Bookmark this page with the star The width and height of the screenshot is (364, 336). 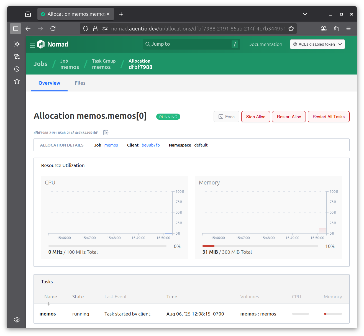[x=291, y=29]
